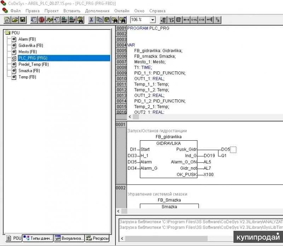Click the Logout icon with red cross
The image size is (283, 246).
pos(72,20)
